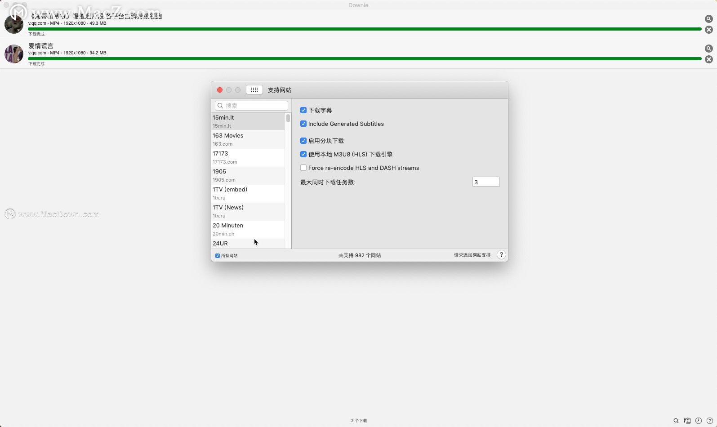This screenshot has height=427, width=717.
Task: Select 163 Movies in the sites list
Action: point(248,139)
